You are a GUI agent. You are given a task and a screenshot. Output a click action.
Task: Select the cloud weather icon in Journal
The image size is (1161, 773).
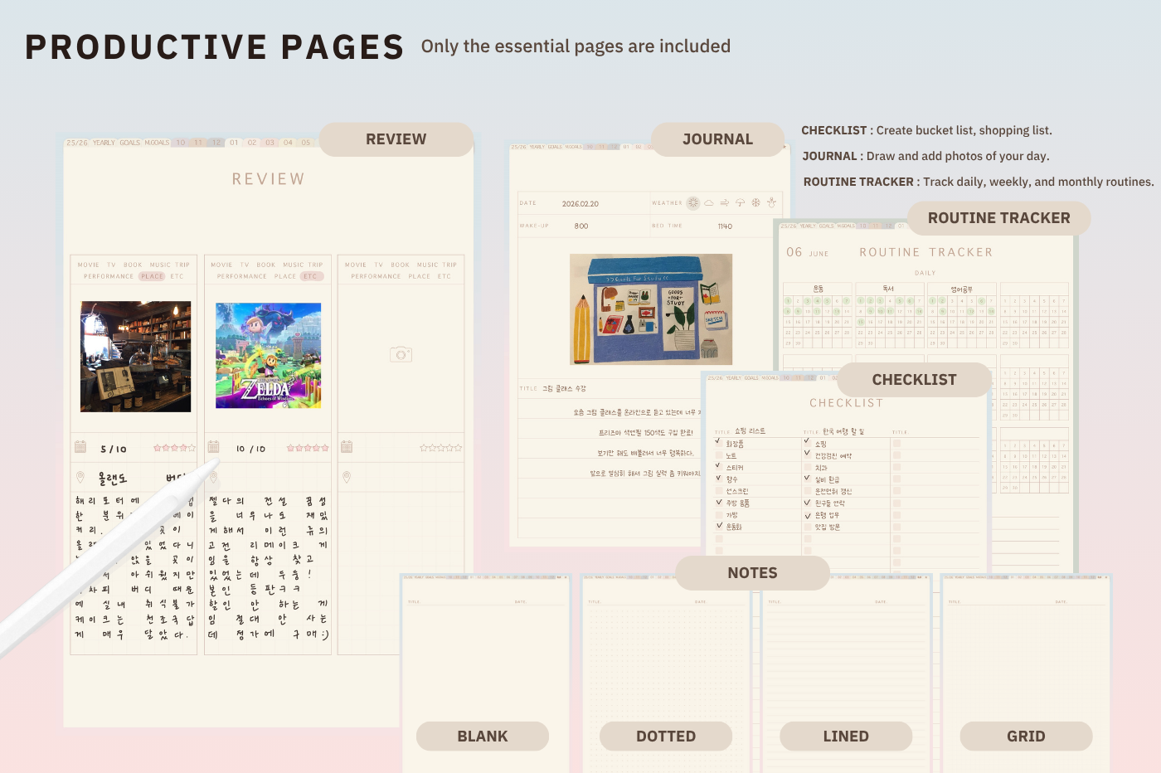point(709,203)
